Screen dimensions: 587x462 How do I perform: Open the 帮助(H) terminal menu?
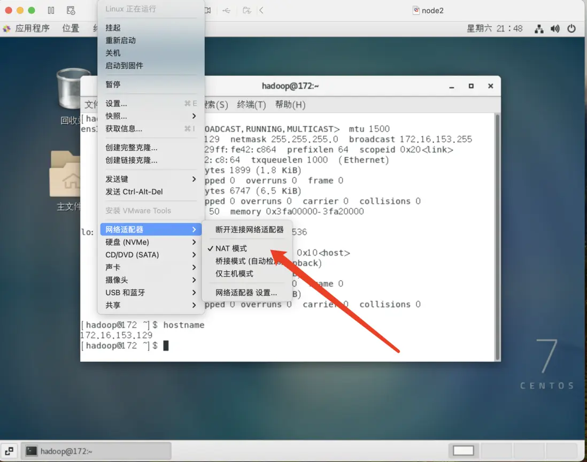[x=290, y=105]
